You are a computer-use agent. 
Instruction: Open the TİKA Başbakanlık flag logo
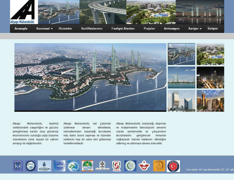point(173,166)
